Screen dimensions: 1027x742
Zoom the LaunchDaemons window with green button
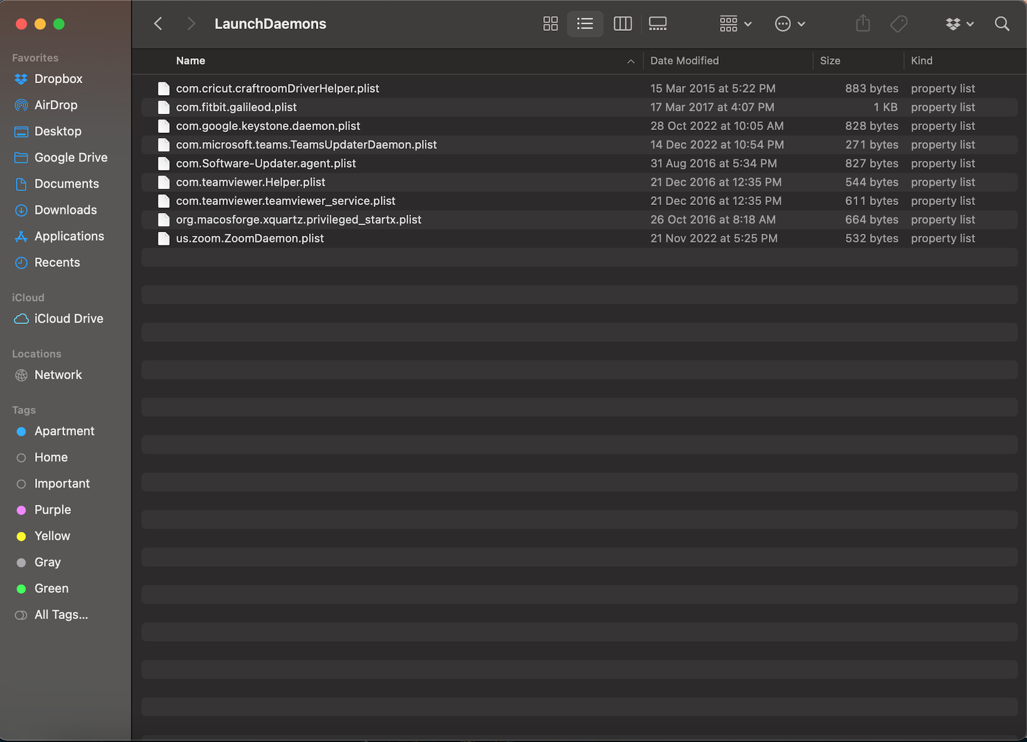click(x=58, y=24)
